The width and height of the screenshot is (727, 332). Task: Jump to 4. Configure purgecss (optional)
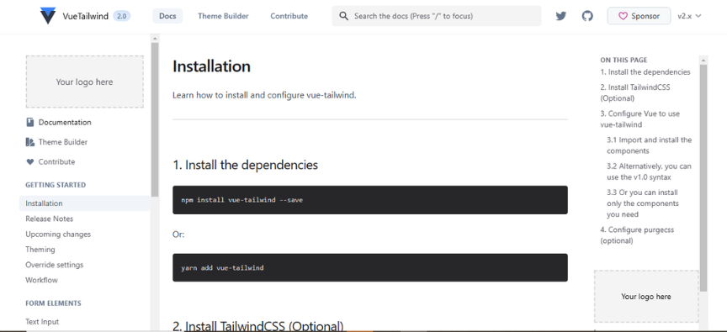click(x=637, y=235)
